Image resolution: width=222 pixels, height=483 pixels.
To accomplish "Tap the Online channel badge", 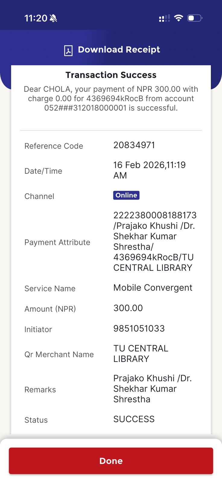I will pyautogui.click(x=126, y=195).
